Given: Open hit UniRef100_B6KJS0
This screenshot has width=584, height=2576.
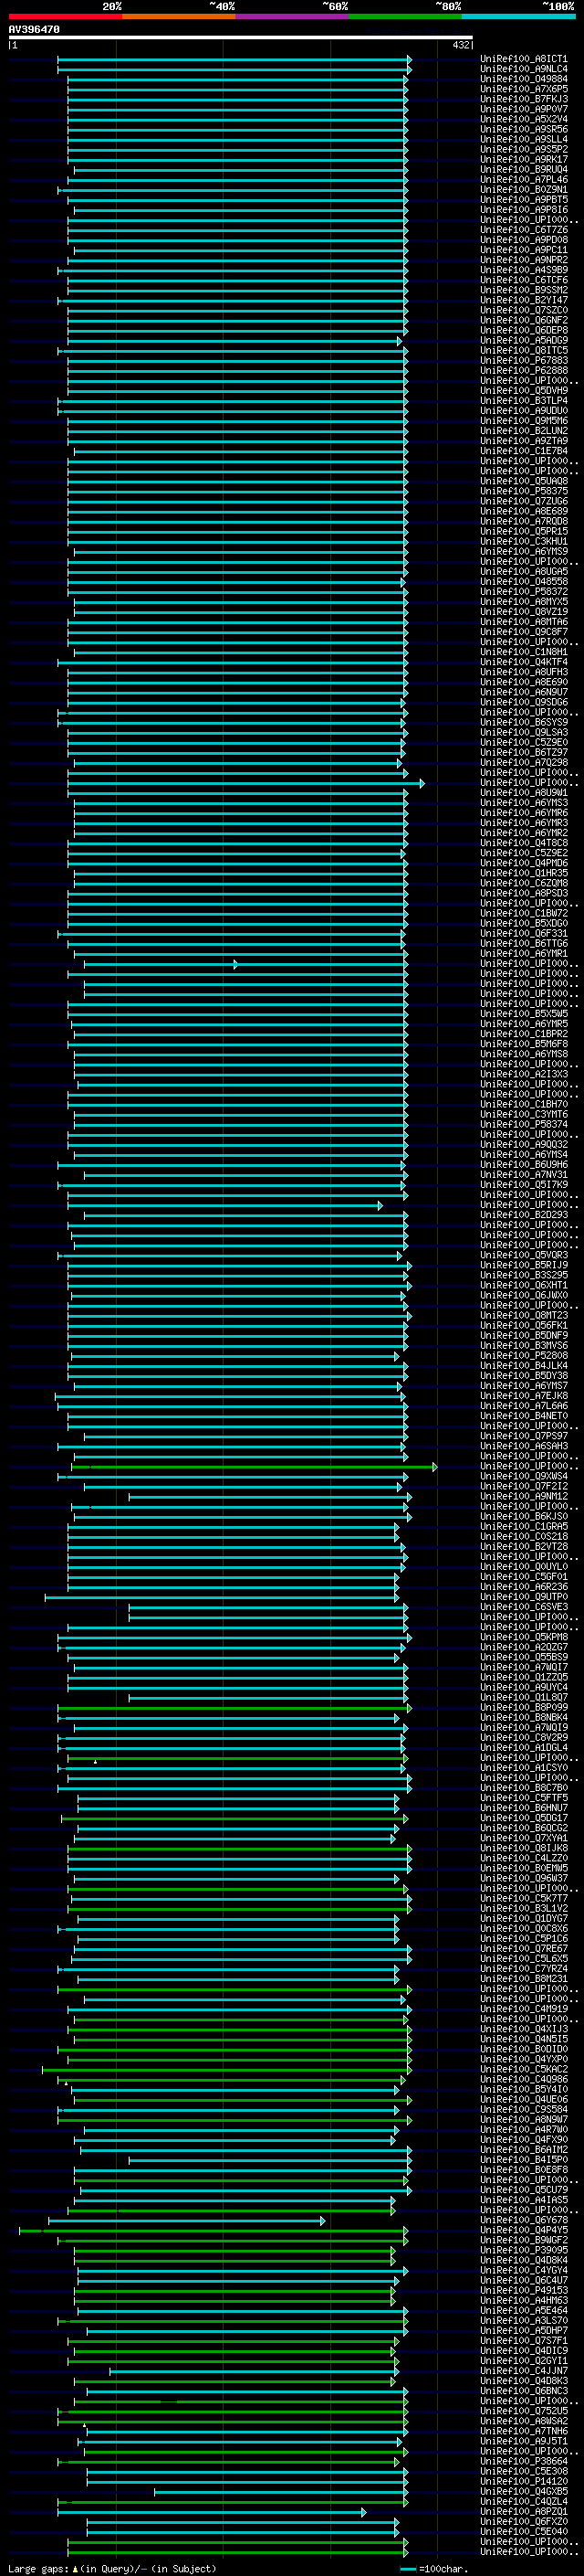Looking at the screenshot, I should click(x=524, y=1516).
